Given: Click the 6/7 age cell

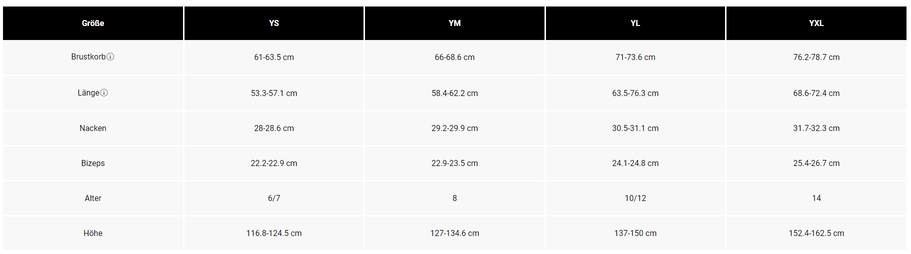Looking at the screenshot, I should click(x=274, y=198).
